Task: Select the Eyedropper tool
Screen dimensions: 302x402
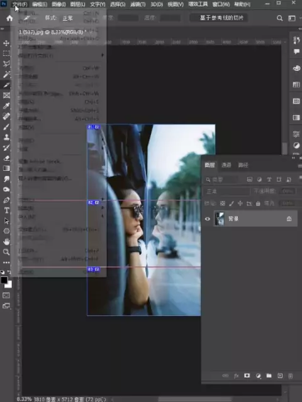Action: click(x=6, y=106)
